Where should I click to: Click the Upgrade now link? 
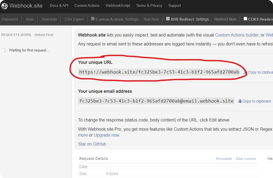[107, 135]
